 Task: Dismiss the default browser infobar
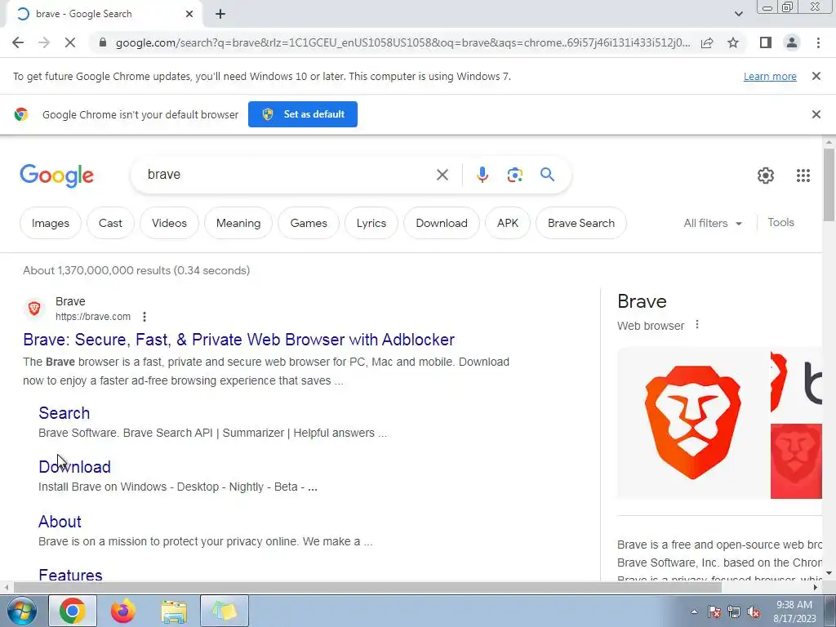click(816, 114)
